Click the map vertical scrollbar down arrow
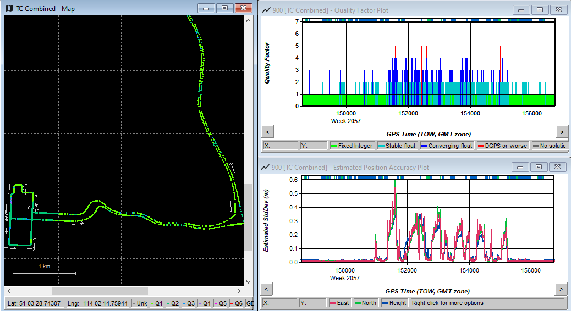 [248, 281]
